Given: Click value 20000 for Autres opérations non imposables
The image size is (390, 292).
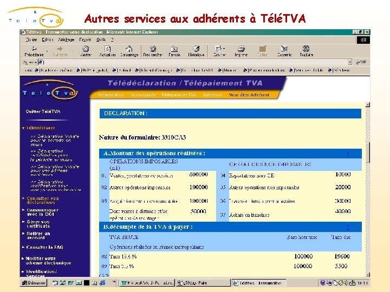Looking at the screenshot, I should [x=343, y=187].
